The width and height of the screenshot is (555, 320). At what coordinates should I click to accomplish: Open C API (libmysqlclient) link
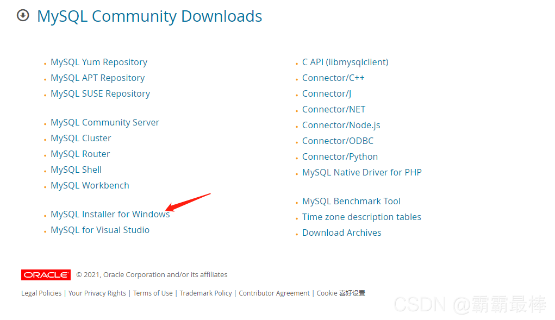coord(345,62)
